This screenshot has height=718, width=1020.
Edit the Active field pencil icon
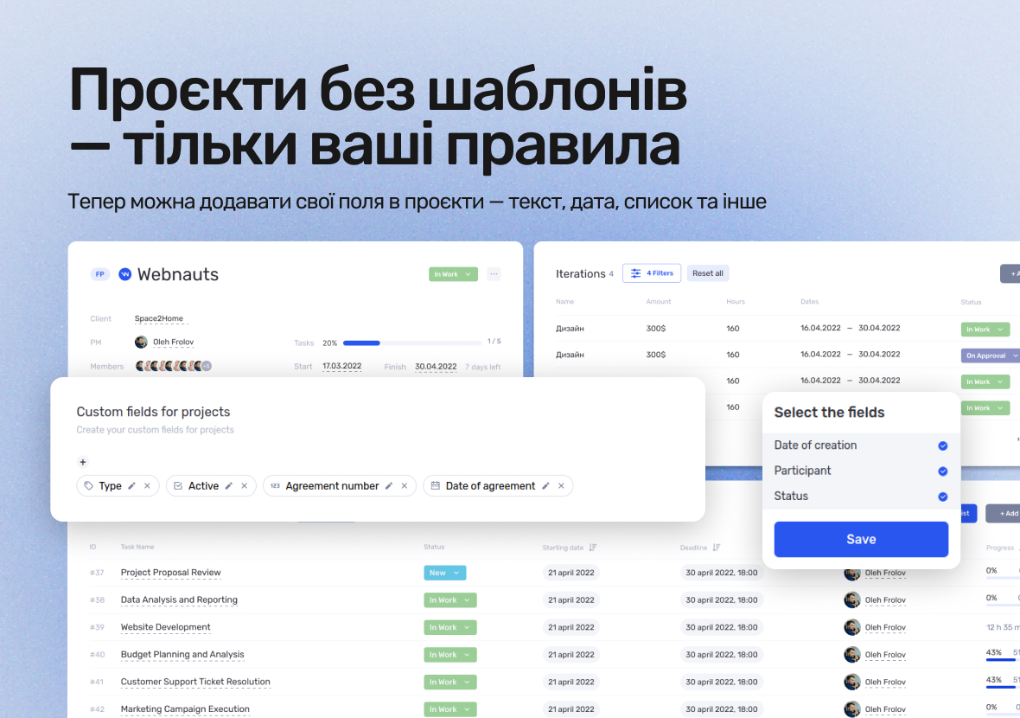[x=229, y=485]
